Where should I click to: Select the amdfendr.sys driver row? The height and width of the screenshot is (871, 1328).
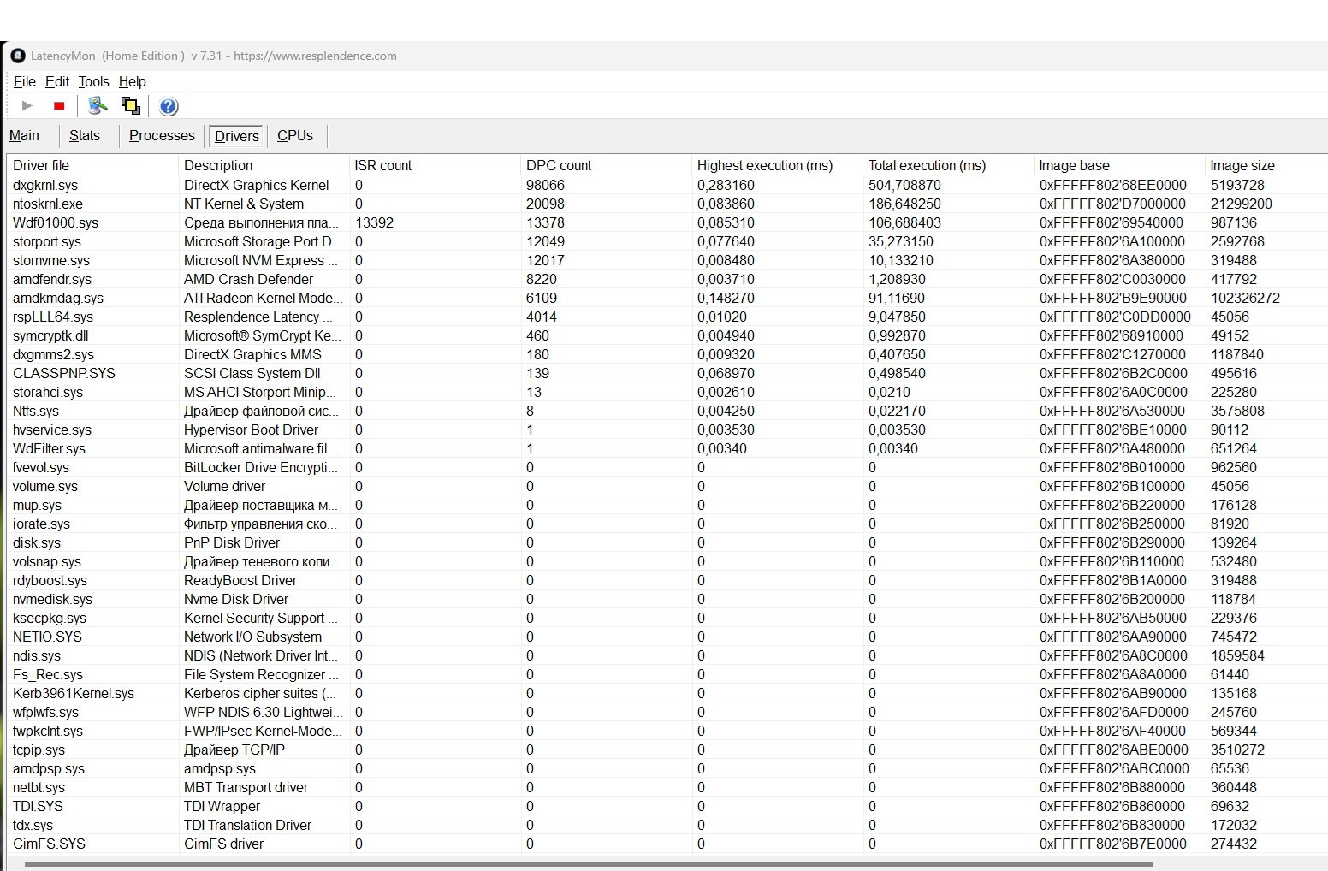coord(667,279)
